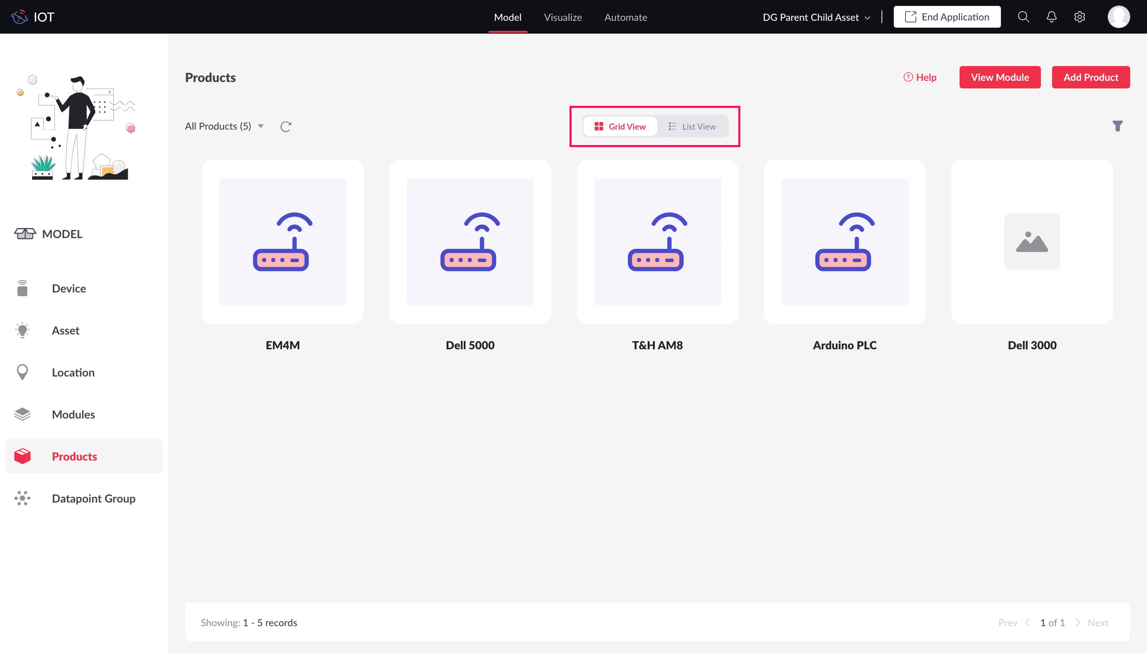Open the notifications bell icon
1147x653 pixels.
point(1051,17)
